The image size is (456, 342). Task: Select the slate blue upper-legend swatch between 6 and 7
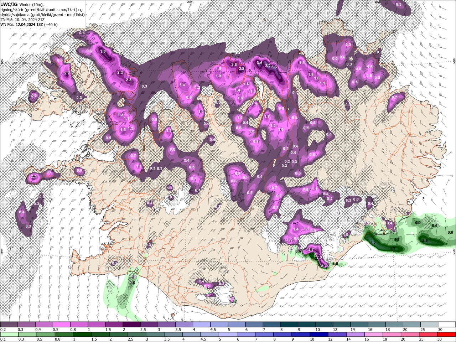click(x=254, y=325)
